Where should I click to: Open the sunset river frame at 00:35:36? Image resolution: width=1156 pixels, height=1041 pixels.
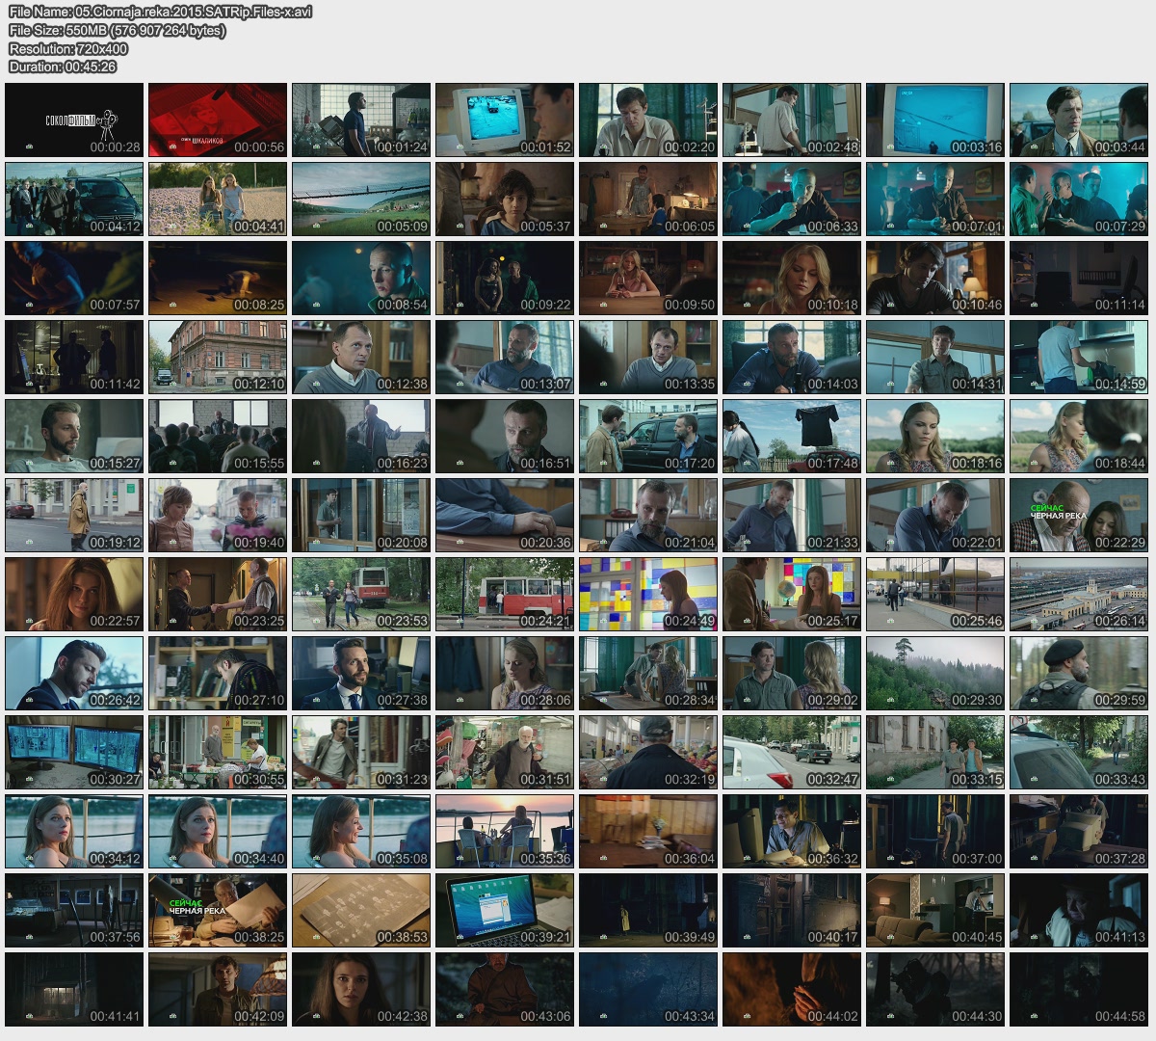coord(505,831)
